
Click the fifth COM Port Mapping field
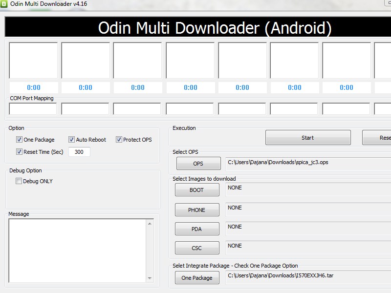(242, 109)
